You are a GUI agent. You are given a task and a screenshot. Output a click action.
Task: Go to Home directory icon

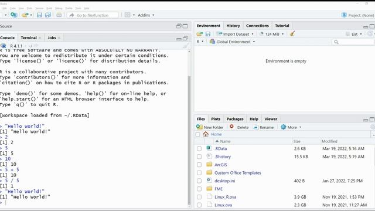pos(206,134)
